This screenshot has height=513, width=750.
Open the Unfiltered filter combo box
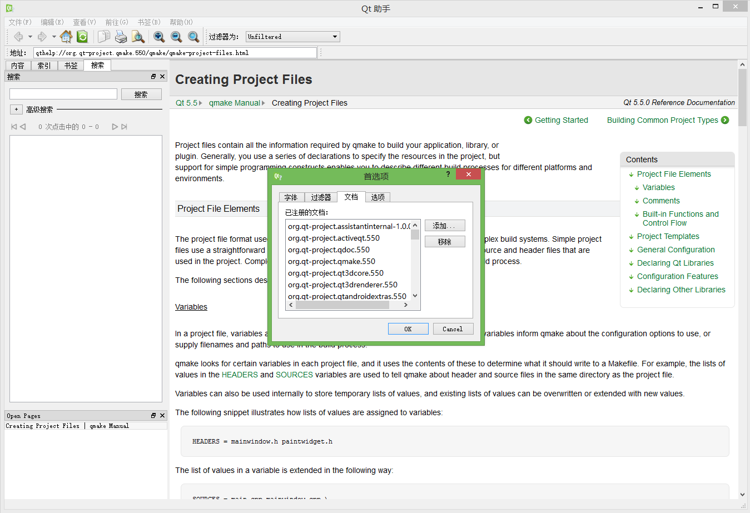(292, 37)
